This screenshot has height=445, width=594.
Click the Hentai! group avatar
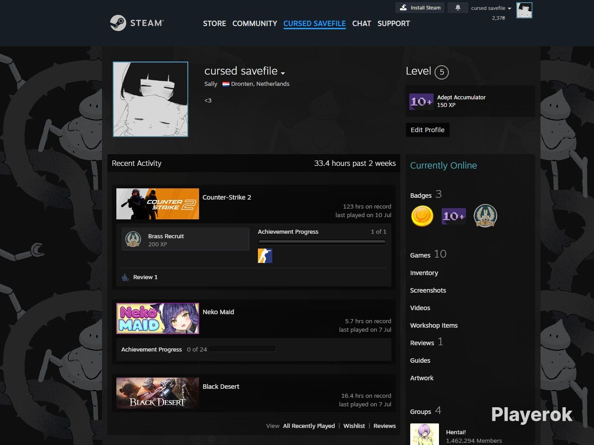pos(425,434)
